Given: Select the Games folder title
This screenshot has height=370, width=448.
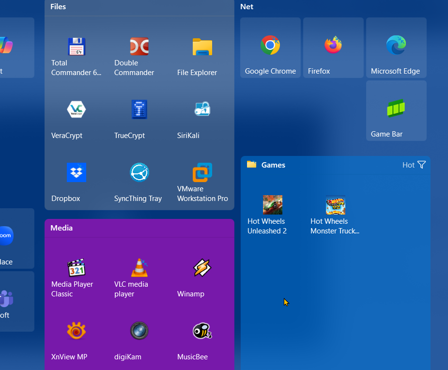Looking at the screenshot, I should point(273,165).
